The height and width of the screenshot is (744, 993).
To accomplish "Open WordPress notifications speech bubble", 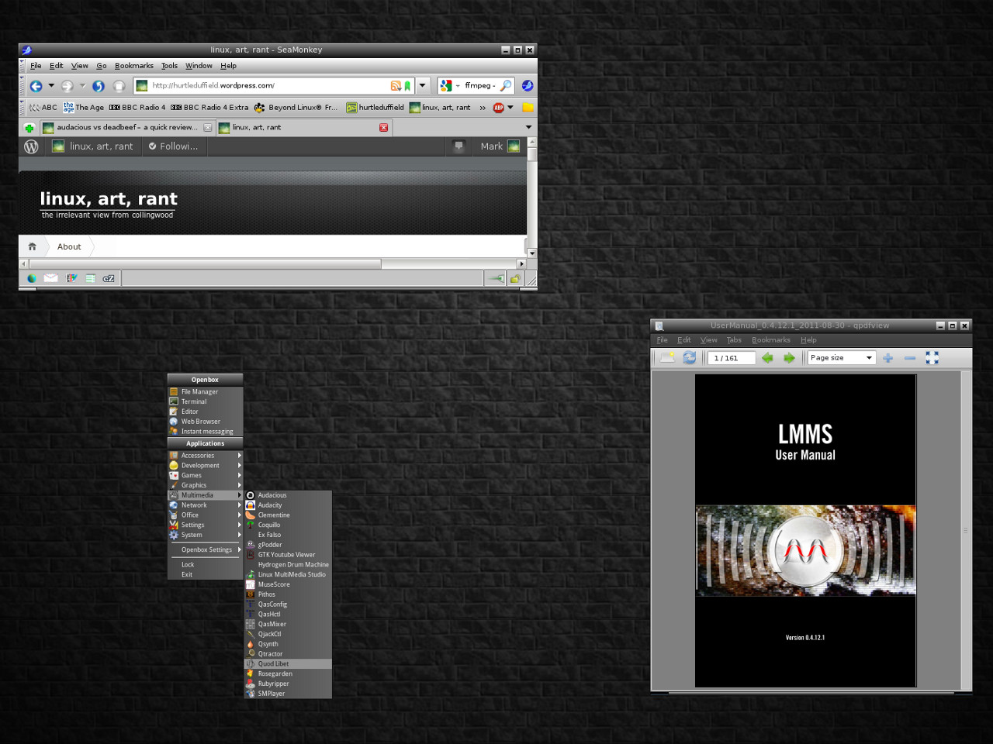I will [458, 146].
